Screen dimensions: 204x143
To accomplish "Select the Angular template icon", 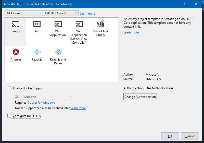I will coord(16,52).
